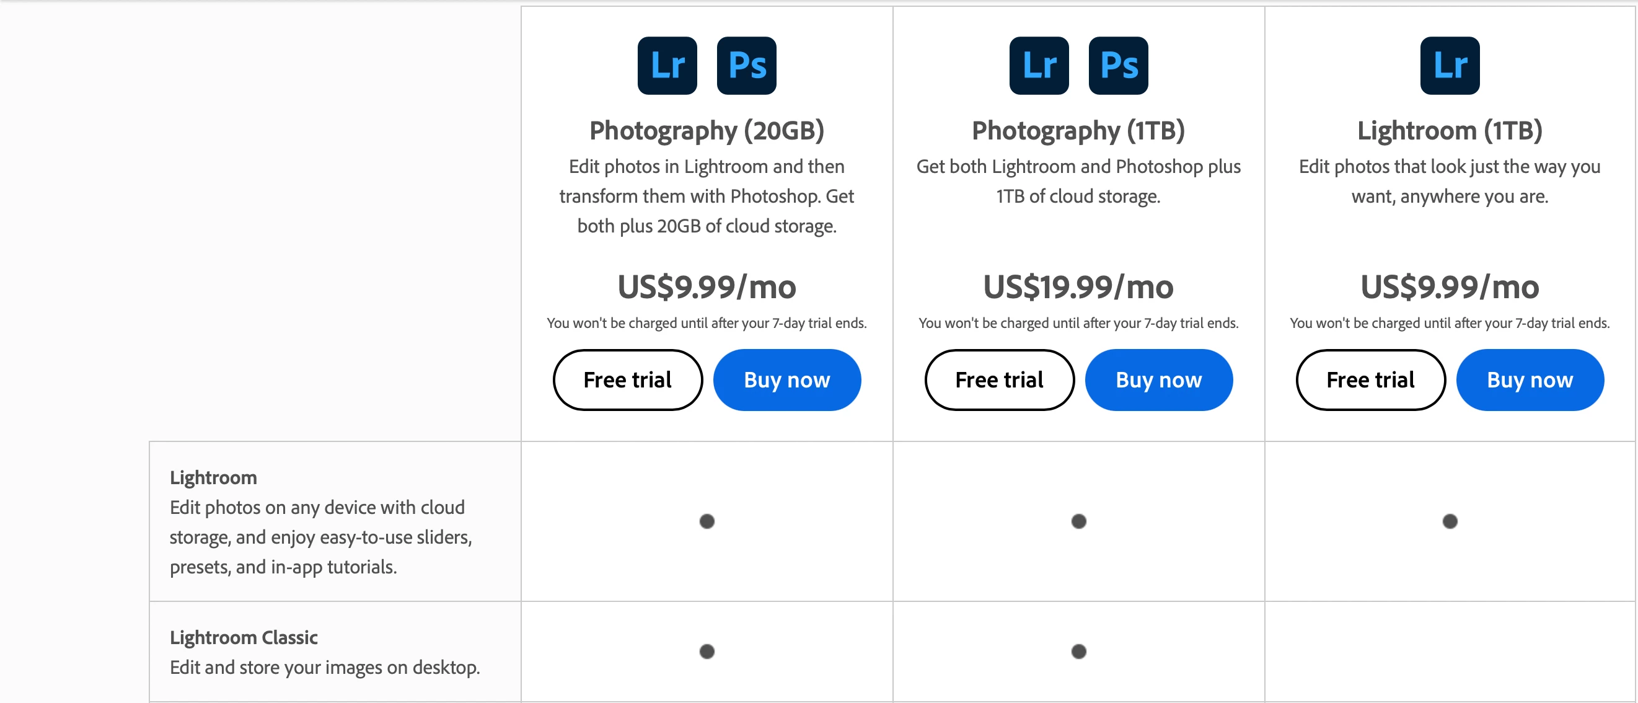Click Lightroom Classic dot under Photography (20GB)
1638x703 pixels.
tap(707, 652)
